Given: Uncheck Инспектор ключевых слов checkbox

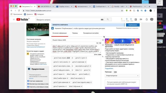Looking at the screenshot, I should [x=28, y=84].
